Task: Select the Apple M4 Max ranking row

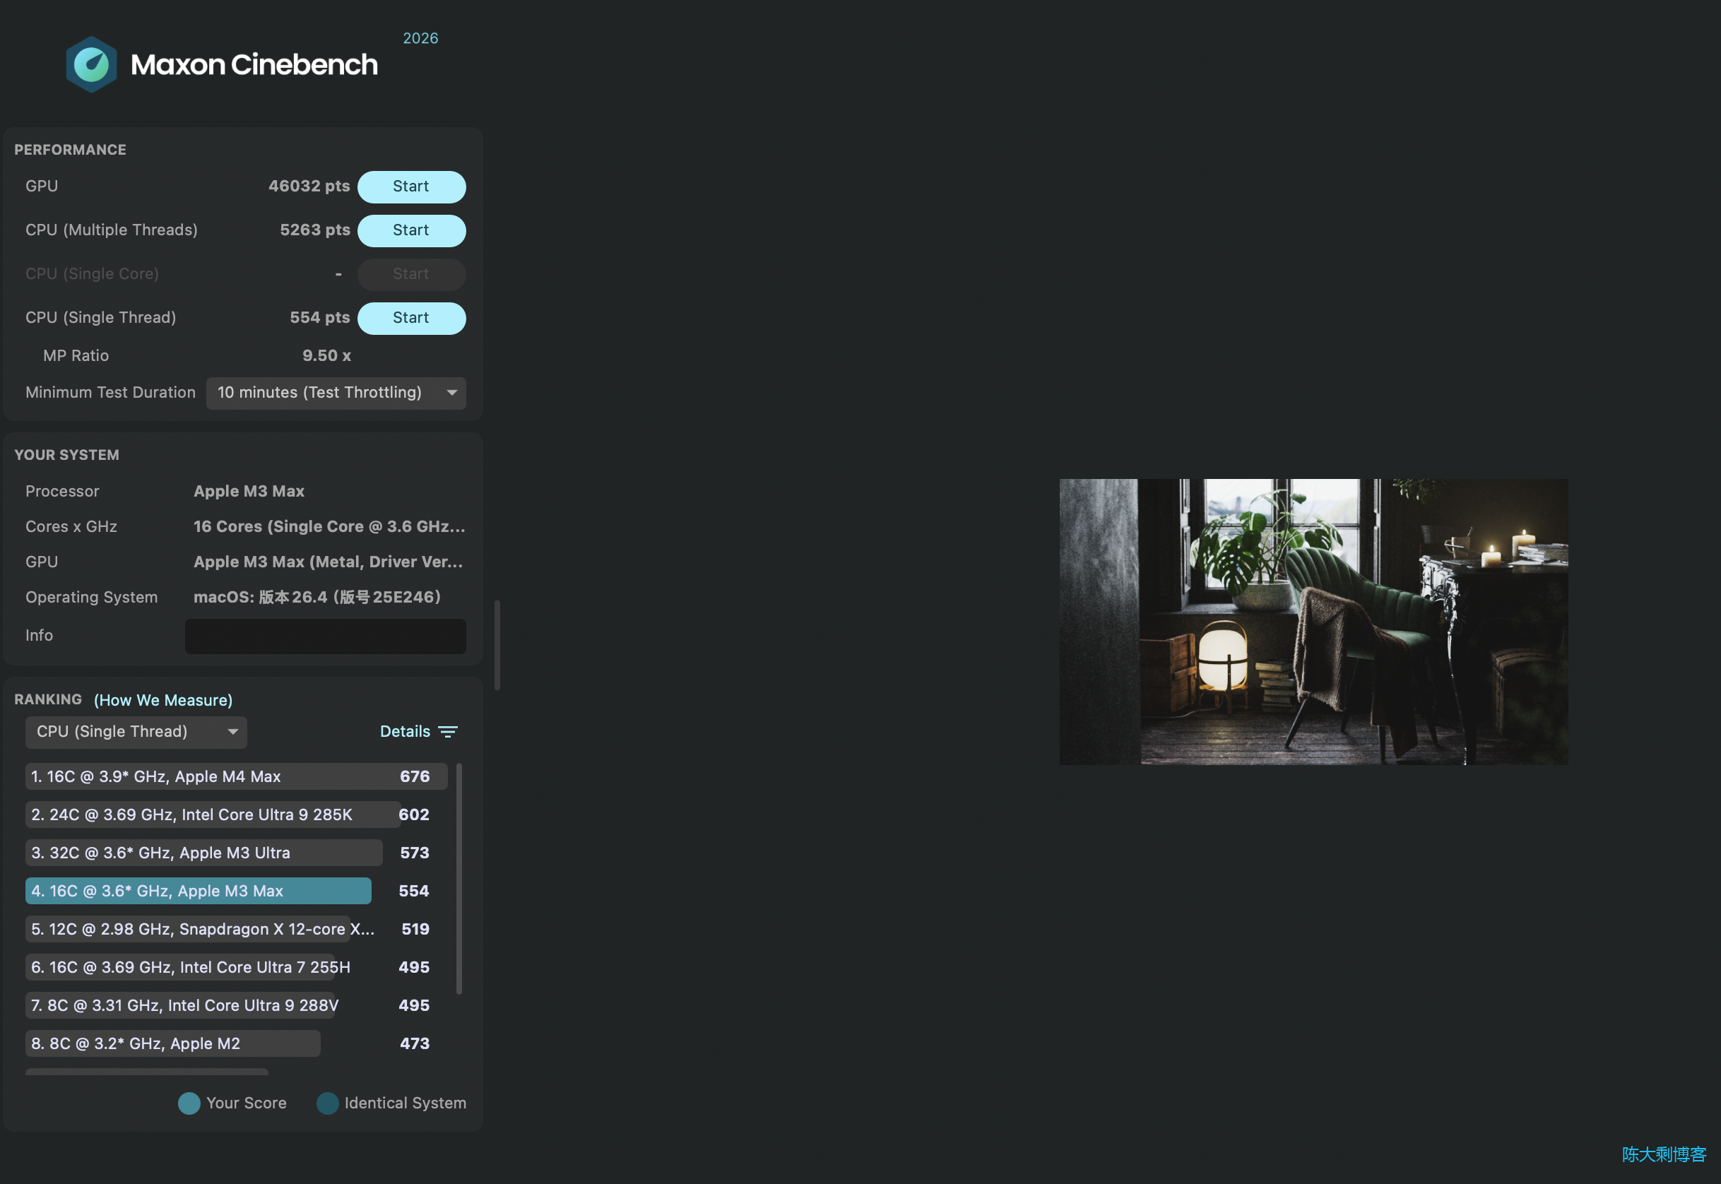Action: coord(236,776)
